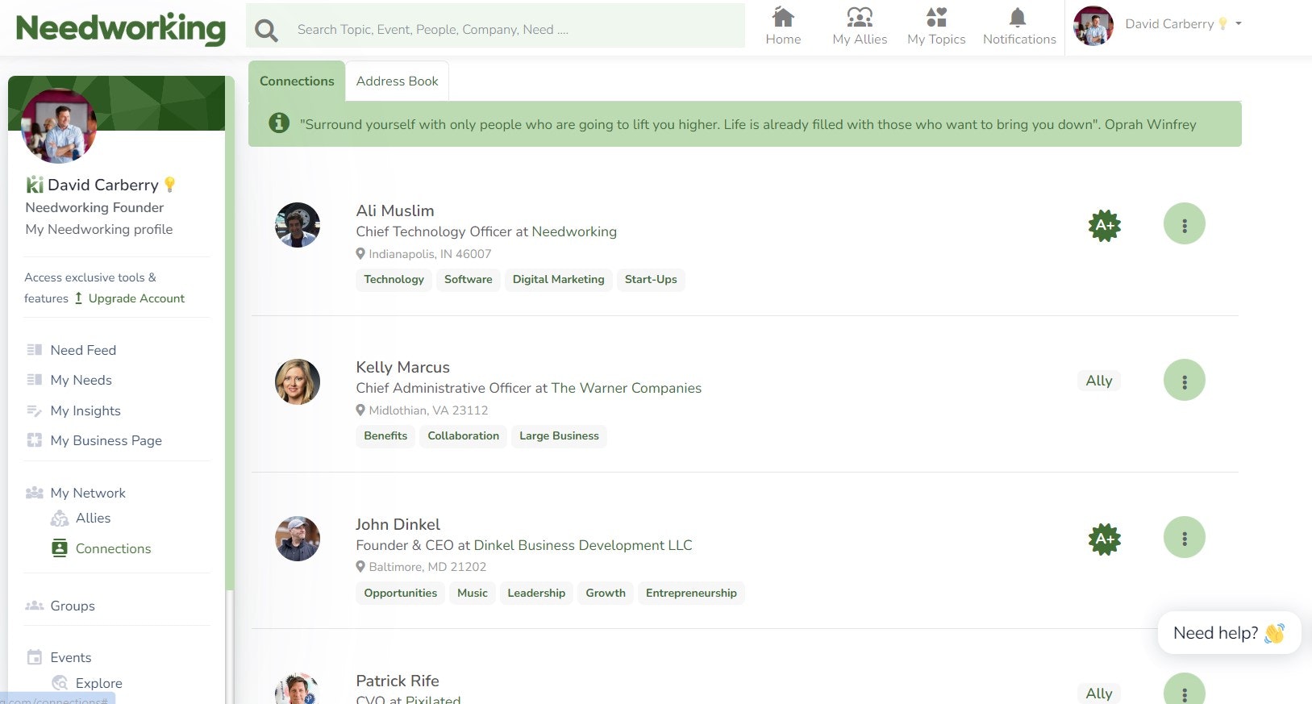Click the Music tag
Screen dimensions: 1312x704
pos(472,594)
